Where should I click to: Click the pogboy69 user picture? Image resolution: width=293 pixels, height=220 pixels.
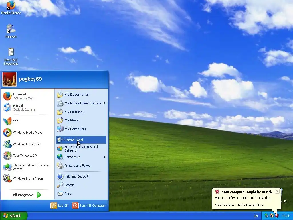pyautogui.click(x=9, y=79)
